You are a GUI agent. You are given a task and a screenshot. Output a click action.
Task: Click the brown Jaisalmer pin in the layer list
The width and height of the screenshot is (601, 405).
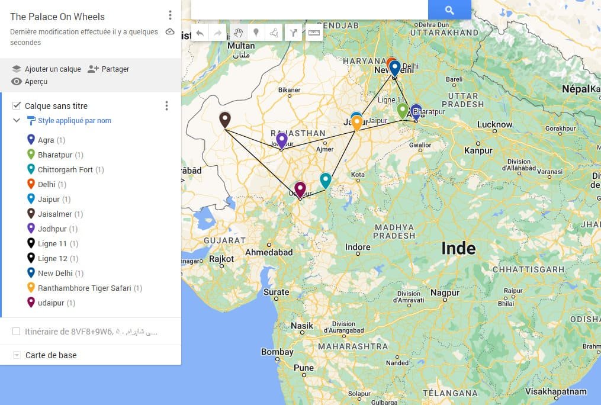[31, 213]
